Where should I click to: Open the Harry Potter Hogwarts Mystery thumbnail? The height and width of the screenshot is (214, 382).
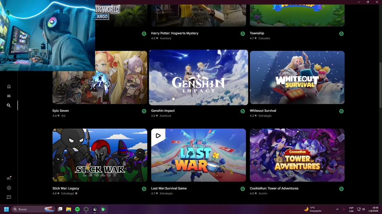pyautogui.click(x=198, y=15)
